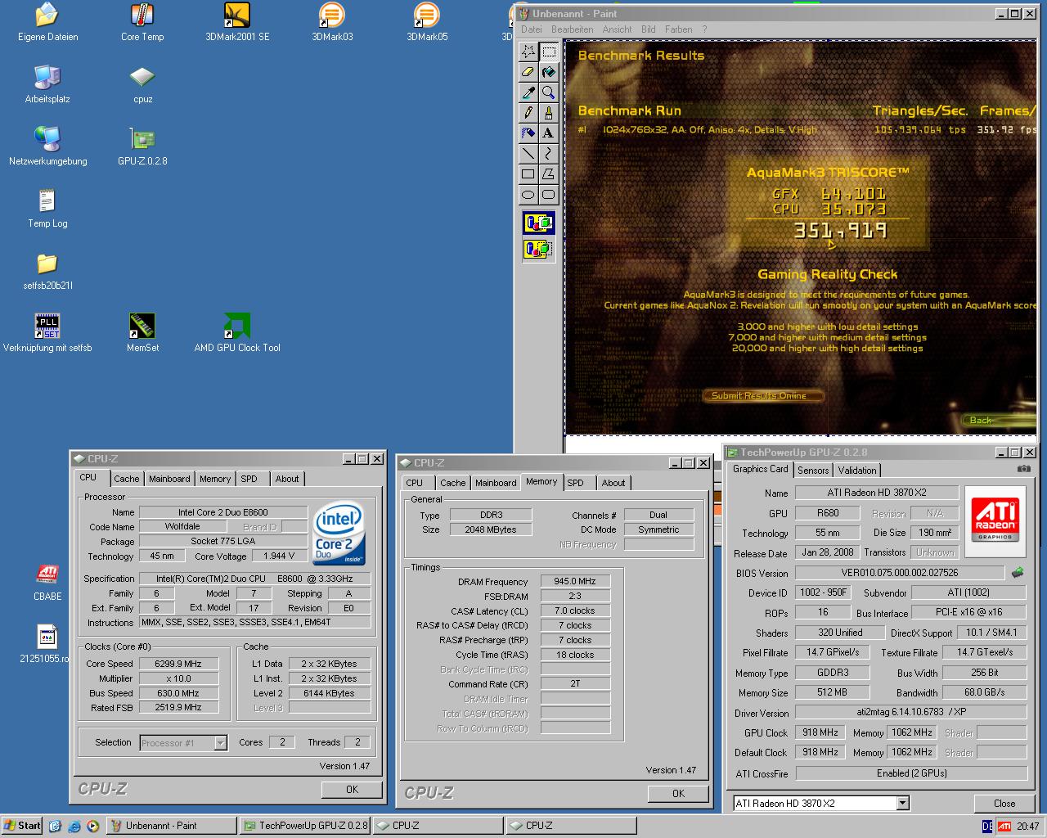Click the BIOS Version field in GPU-Z

coord(899,573)
